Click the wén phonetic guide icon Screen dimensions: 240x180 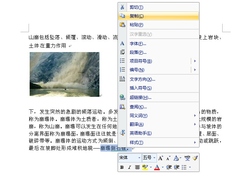point(187,158)
